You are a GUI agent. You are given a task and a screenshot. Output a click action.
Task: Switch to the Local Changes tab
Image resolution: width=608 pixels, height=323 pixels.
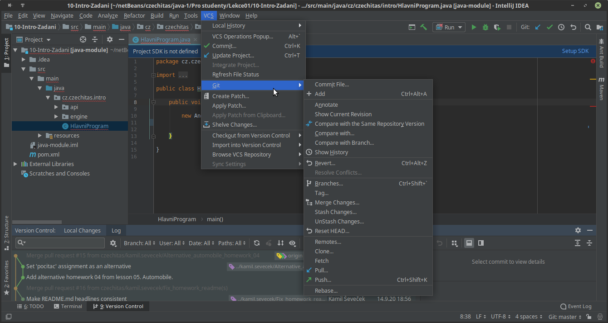tap(82, 230)
